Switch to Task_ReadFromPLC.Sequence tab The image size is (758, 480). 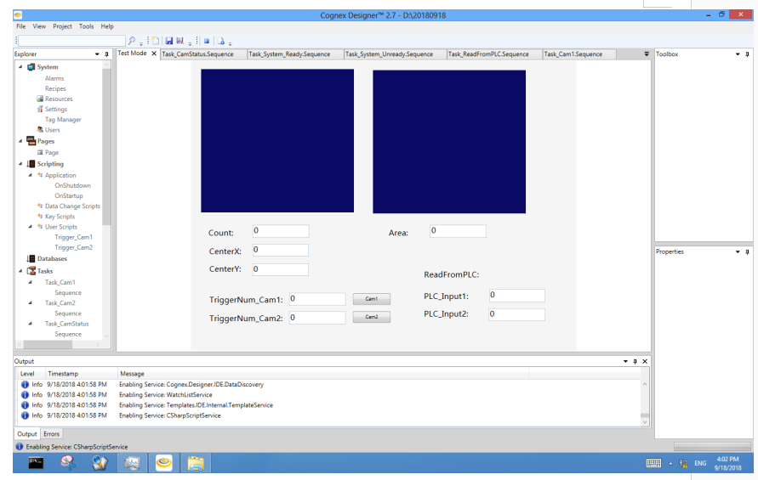pyautogui.click(x=488, y=54)
